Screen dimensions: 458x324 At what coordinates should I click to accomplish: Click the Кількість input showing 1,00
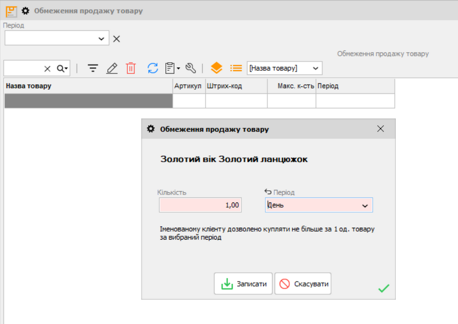[200, 205]
